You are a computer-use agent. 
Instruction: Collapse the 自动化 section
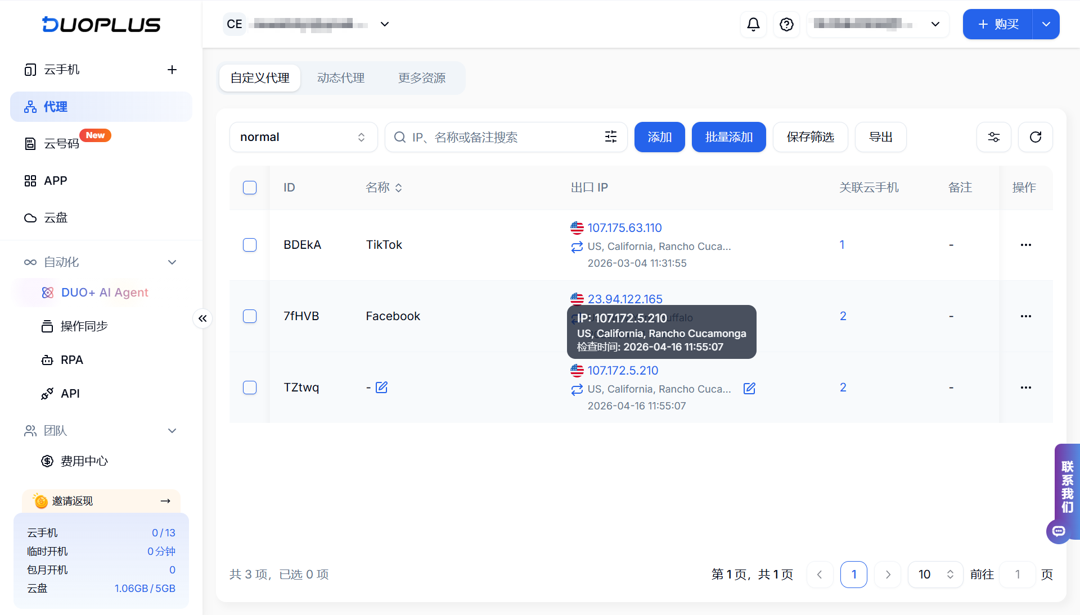point(172,262)
